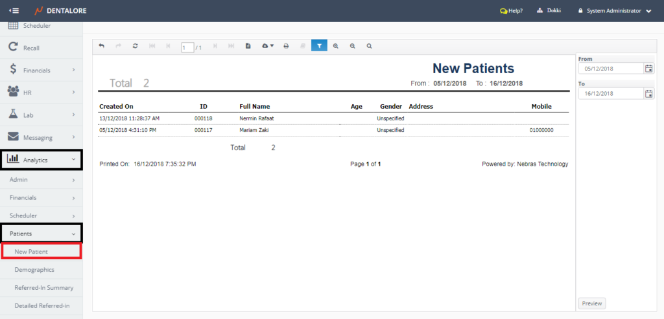Refresh the New Patients report
Screen dimensions: 664x319
click(x=135, y=46)
